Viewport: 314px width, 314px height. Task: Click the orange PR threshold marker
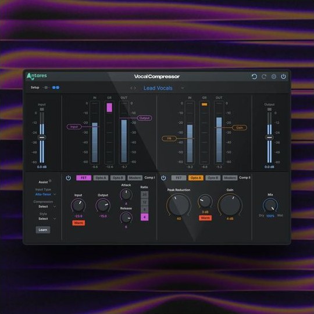point(169,138)
